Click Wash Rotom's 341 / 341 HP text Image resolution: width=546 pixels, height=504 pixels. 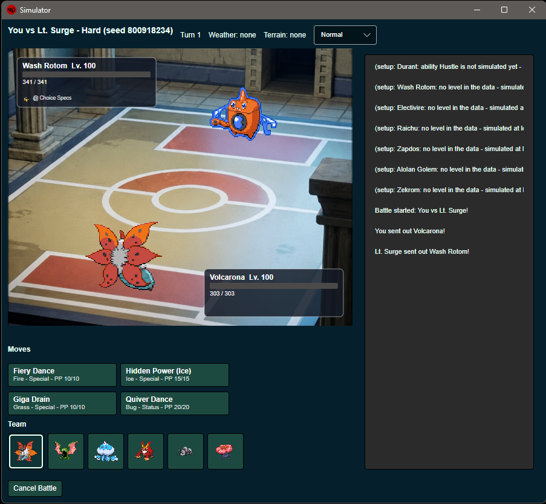pos(35,82)
